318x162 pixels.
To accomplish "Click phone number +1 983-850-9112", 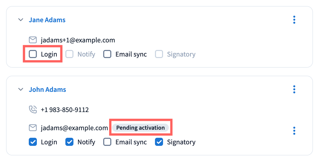I will coord(65,110).
